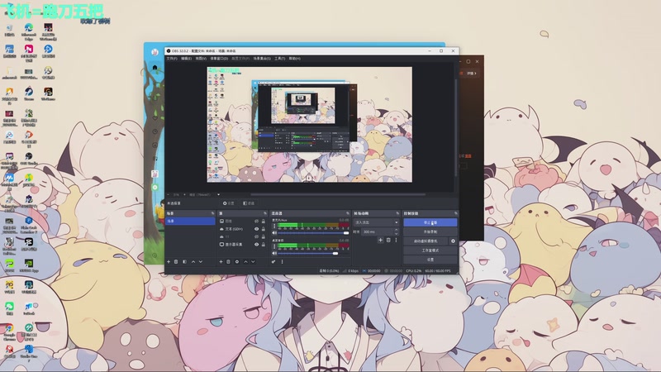Move scene down in Scenes panel
The height and width of the screenshot is (372, 661).
201,262
